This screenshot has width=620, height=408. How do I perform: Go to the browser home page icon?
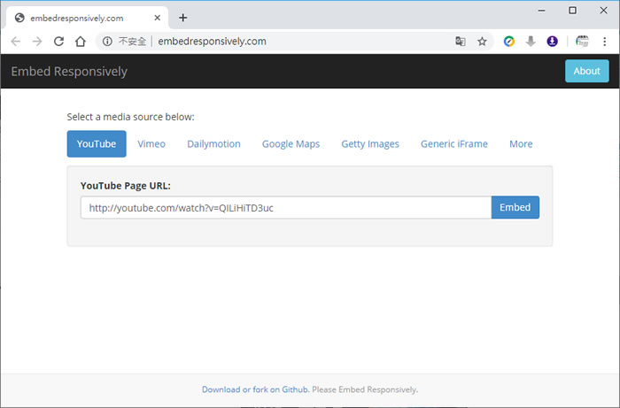80,41
